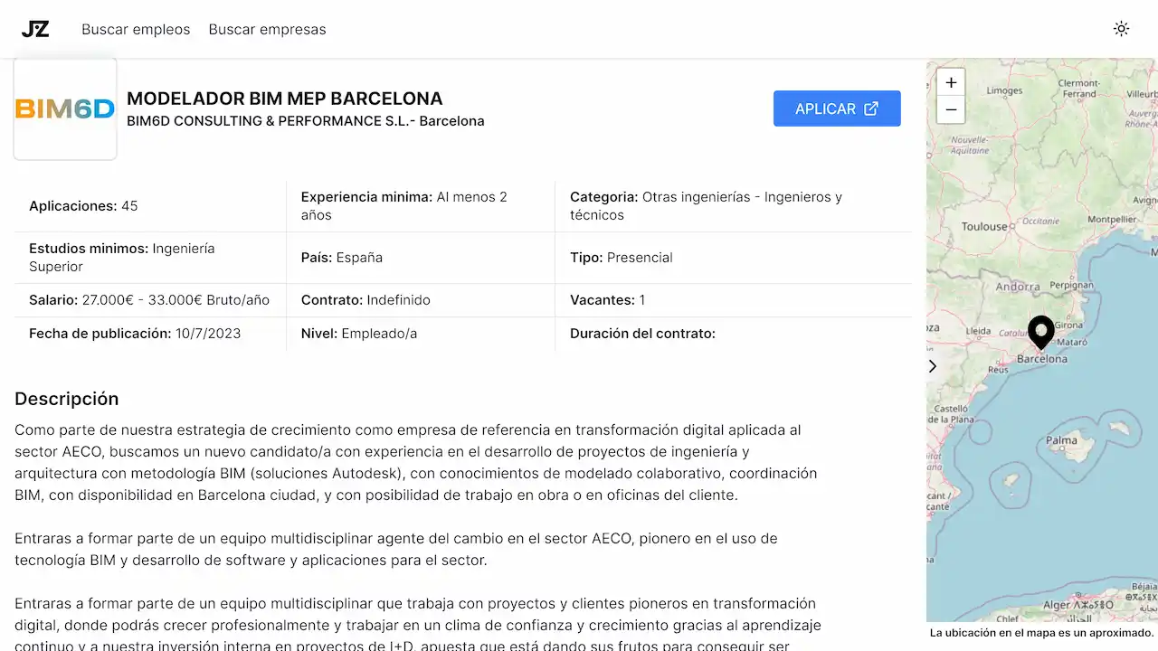Click the BIM6D company logo
Image resolution: width=1158 pixels, height=651 pixels.
coord(65,109)
